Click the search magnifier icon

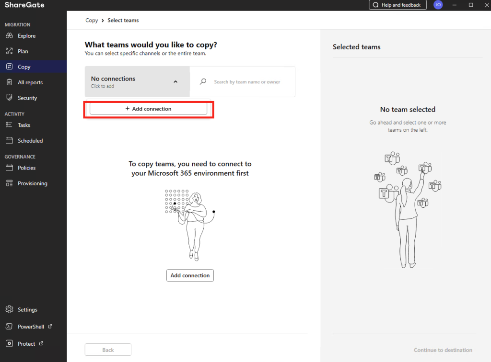203,81
